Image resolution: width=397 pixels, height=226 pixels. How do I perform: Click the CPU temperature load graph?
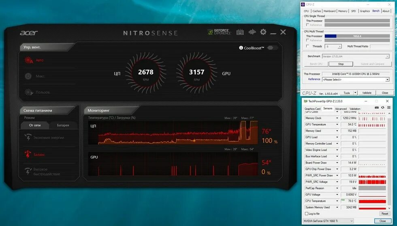(173, 132)
